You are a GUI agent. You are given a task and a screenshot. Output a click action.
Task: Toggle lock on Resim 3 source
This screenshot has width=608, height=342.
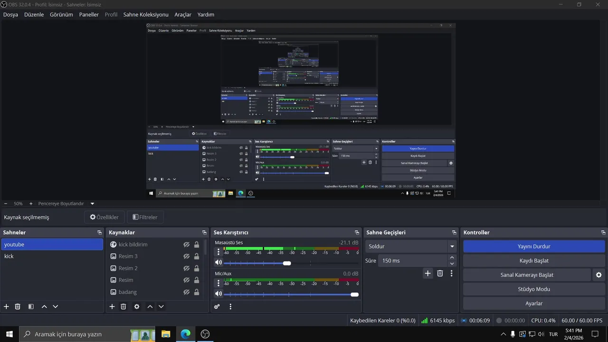(x=197, y=256)
